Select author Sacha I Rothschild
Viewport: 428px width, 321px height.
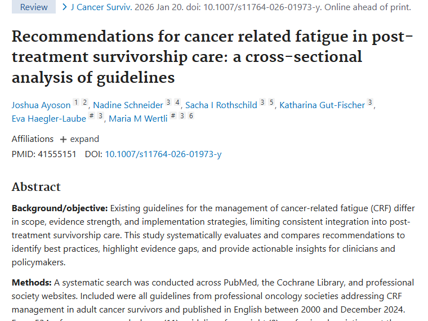[x=221, y=105]
